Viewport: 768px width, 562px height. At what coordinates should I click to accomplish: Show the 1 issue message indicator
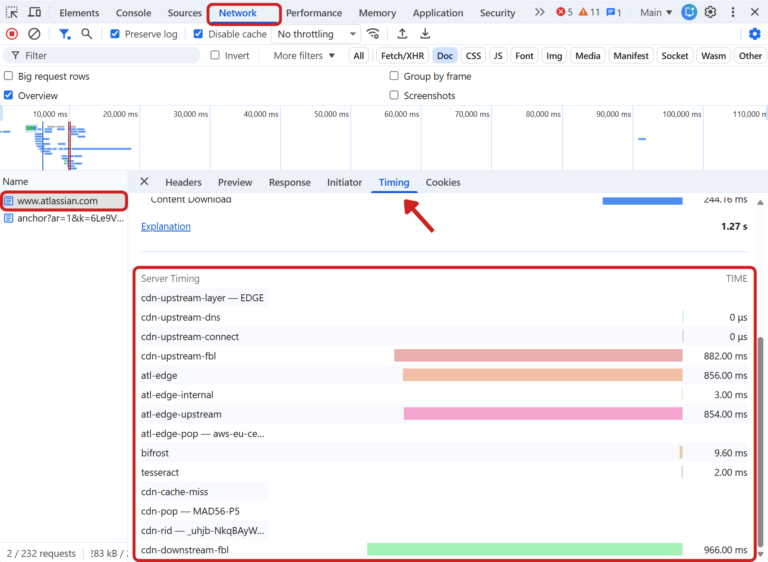(x=614, y=12)
